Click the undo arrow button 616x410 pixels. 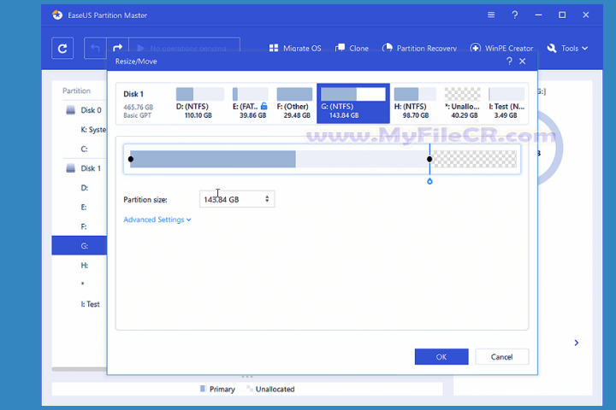[x=95, y=48]
